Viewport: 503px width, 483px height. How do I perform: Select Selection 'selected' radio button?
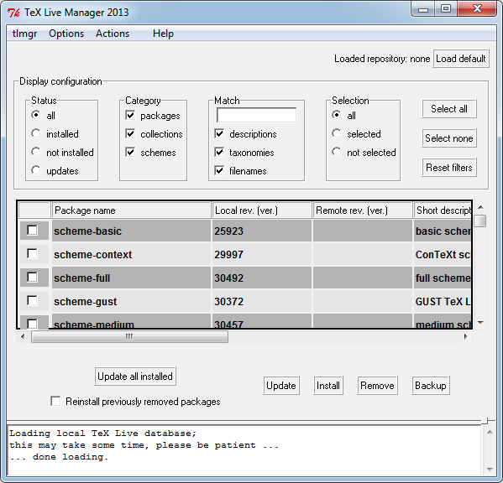pyautogui.click(x=337, y=133)
